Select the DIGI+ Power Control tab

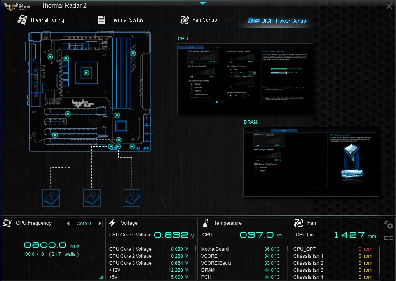(277, 21)
